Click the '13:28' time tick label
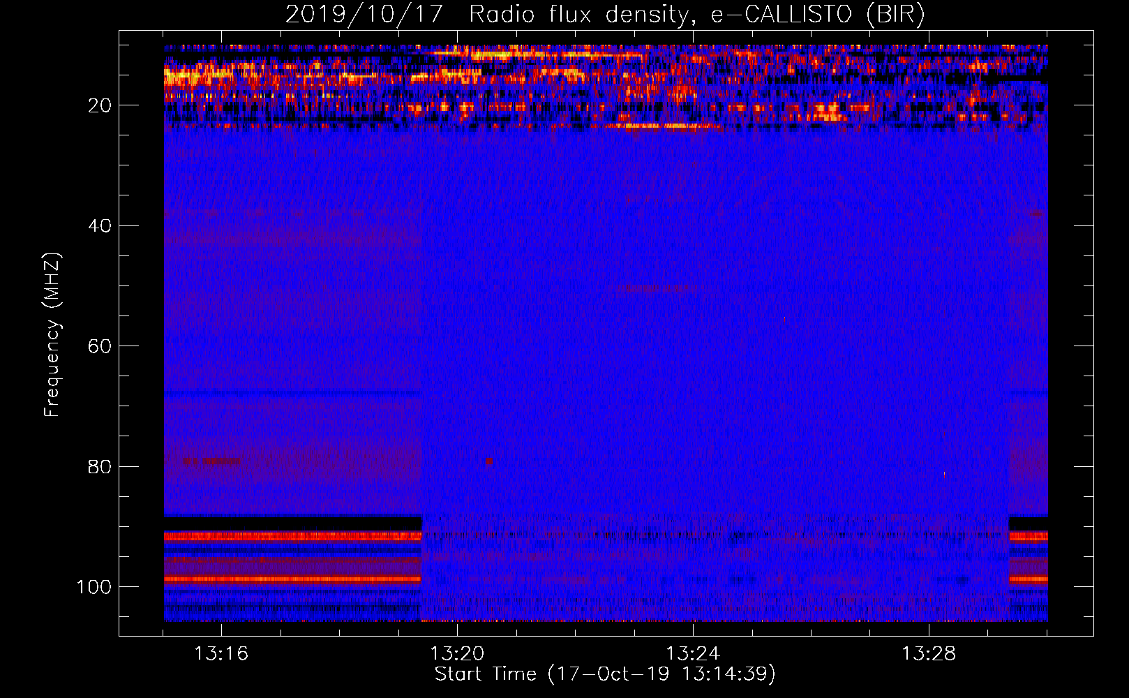The image size is (1129, 698). pyautogui.click(x=929, y=654)
